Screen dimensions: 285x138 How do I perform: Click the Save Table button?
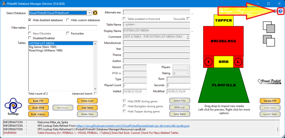180,114
